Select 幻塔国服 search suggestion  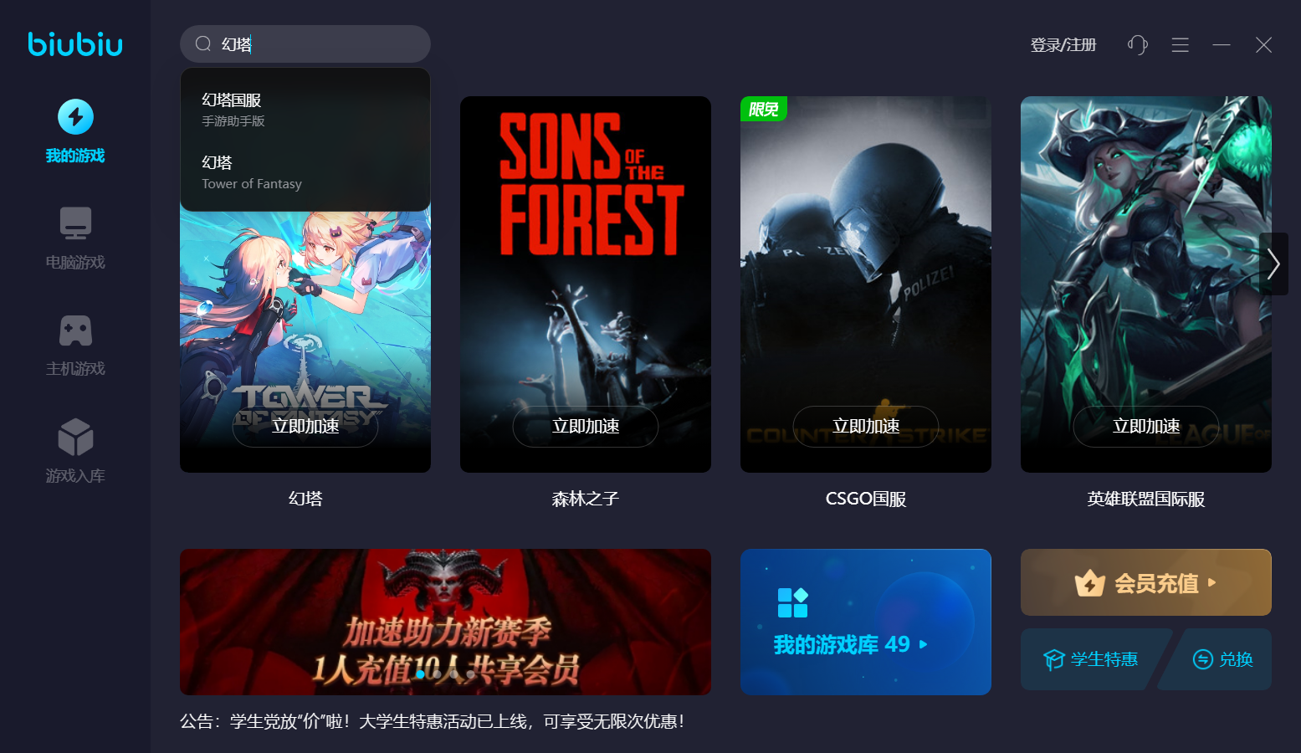(x=305, y=110)
